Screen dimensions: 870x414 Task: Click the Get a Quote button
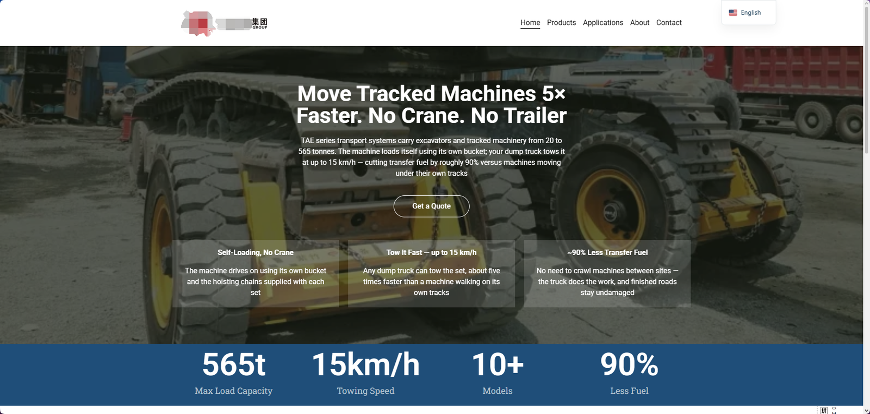431,206
